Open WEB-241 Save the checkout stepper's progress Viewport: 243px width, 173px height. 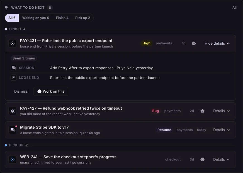coord(68,157)
